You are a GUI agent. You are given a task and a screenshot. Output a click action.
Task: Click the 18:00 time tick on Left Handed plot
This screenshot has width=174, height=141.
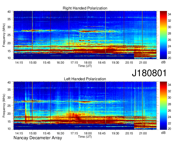[x=88, y=133]
